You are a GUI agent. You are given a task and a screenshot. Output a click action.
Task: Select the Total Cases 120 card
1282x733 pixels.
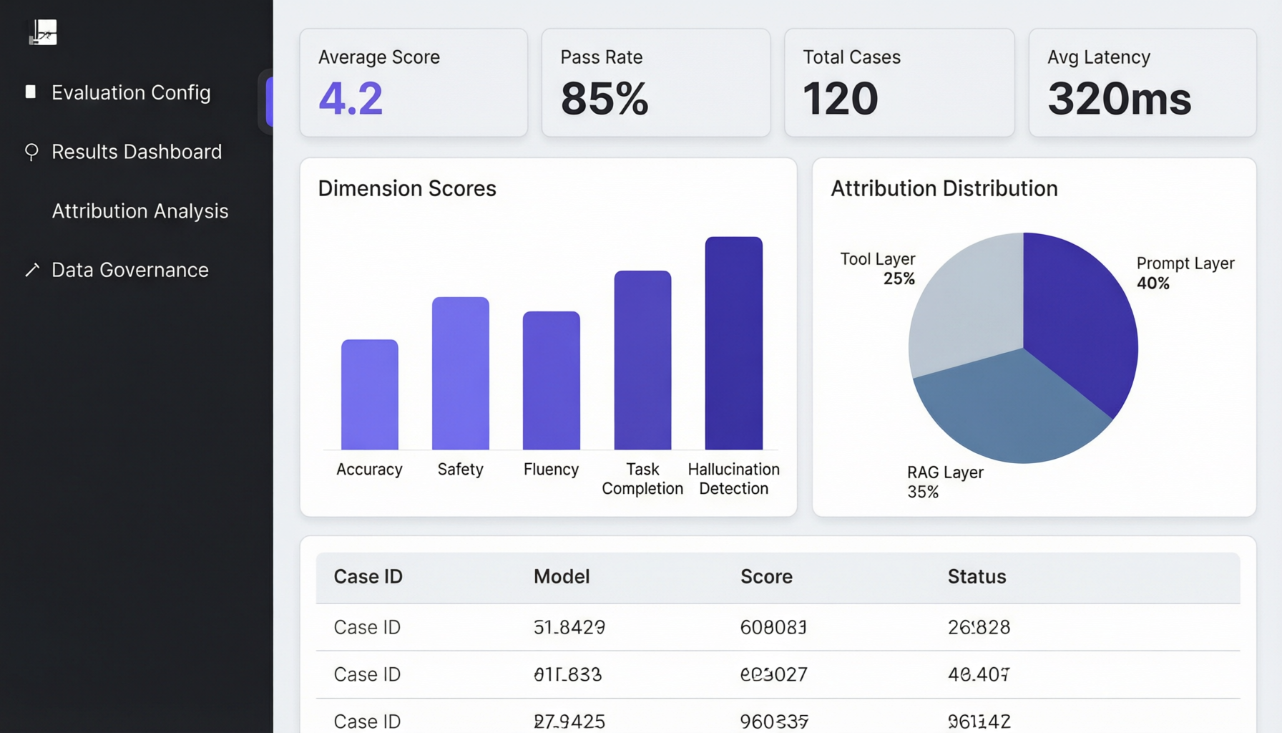[899, 82]
